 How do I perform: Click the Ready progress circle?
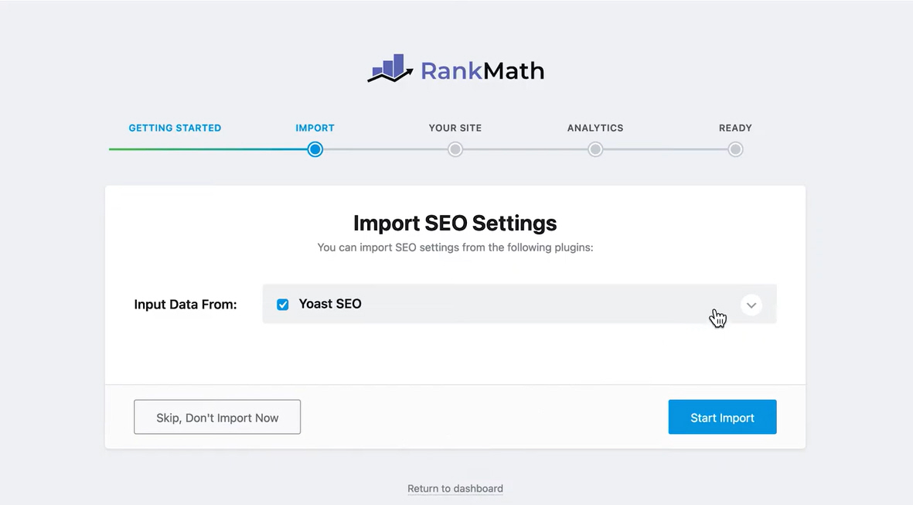(735, 150)
